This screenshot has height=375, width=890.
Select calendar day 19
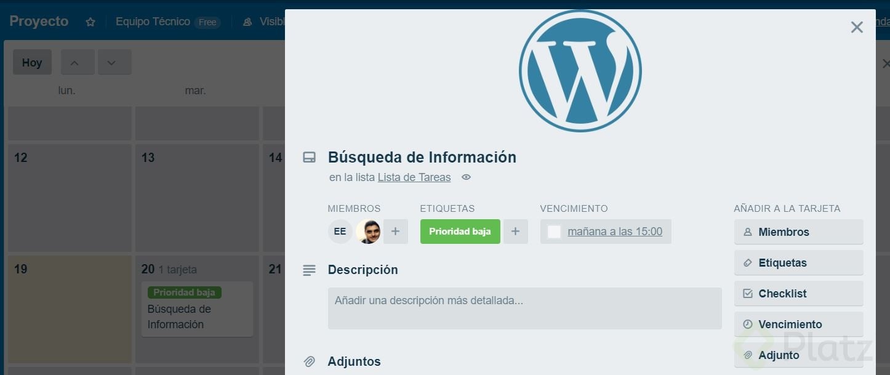tap(69, 309)
